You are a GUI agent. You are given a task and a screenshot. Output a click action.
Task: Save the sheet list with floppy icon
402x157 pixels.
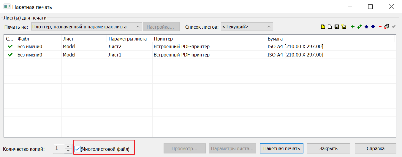tap(336, 27)
